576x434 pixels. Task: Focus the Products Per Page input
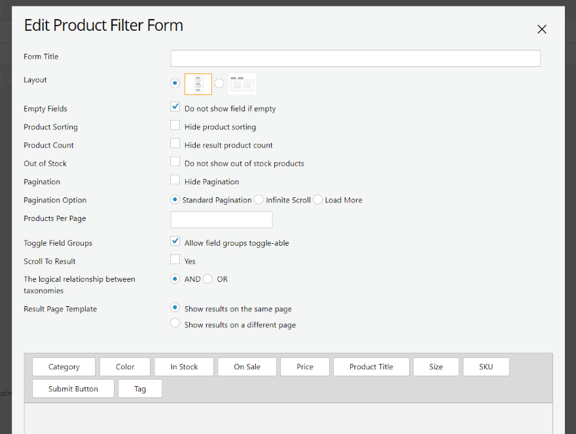(221, 220)
